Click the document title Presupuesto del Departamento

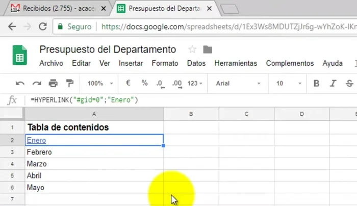(108, 49)
